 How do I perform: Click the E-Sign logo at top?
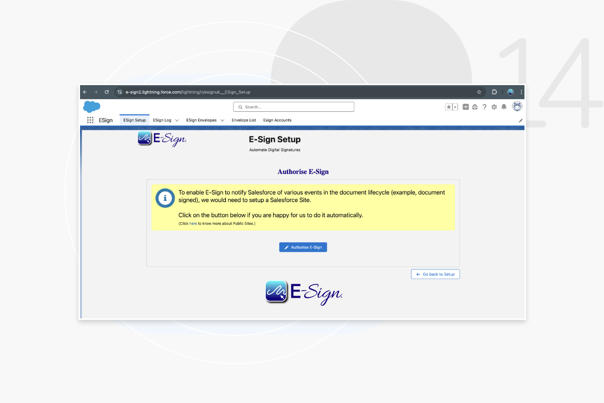point(162,139)
